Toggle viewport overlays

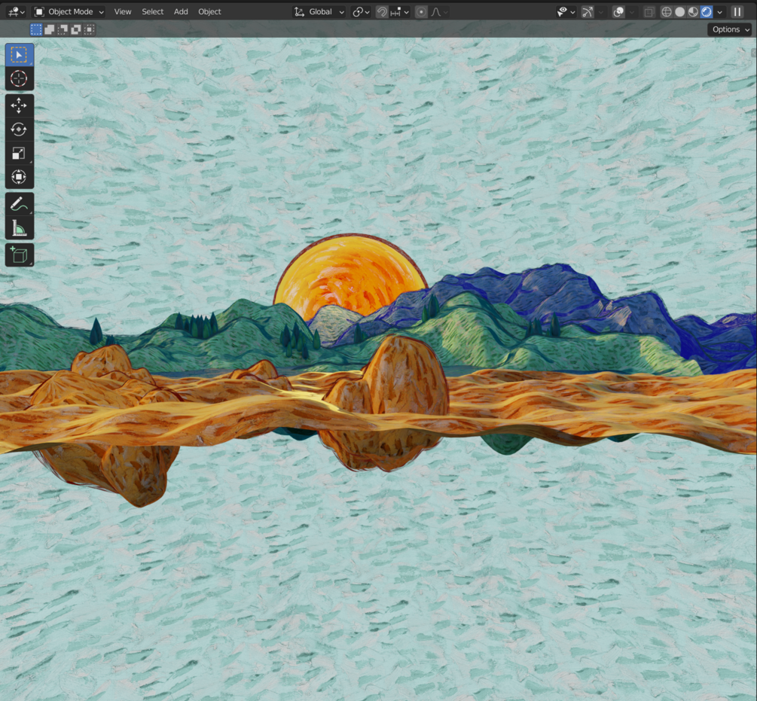(x=618, y=11)
